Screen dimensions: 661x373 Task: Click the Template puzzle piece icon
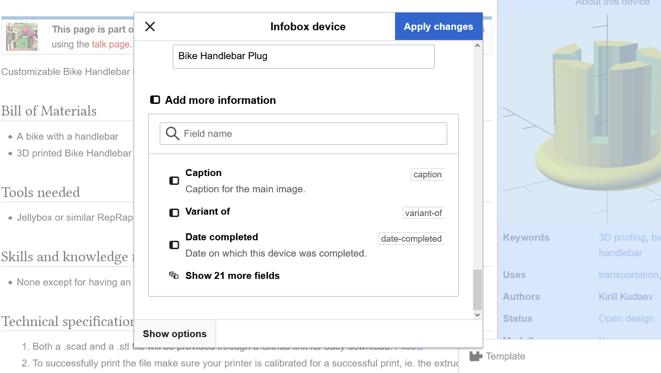(476, 356)
